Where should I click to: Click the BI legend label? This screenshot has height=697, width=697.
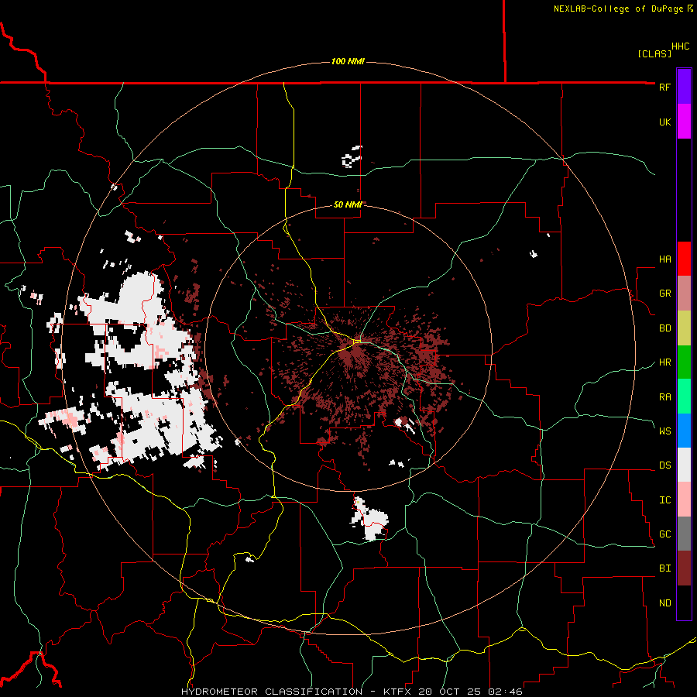coord(664,568)
